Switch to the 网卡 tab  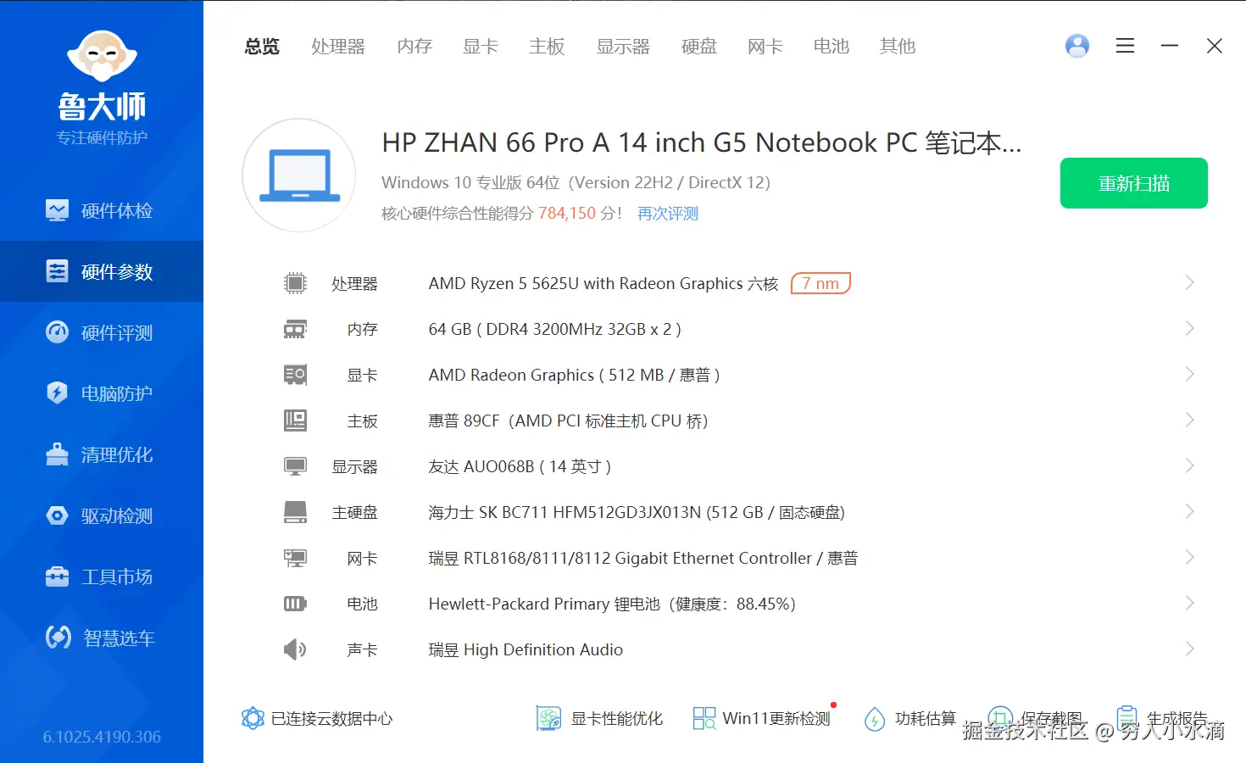click(x=765, y=47)
